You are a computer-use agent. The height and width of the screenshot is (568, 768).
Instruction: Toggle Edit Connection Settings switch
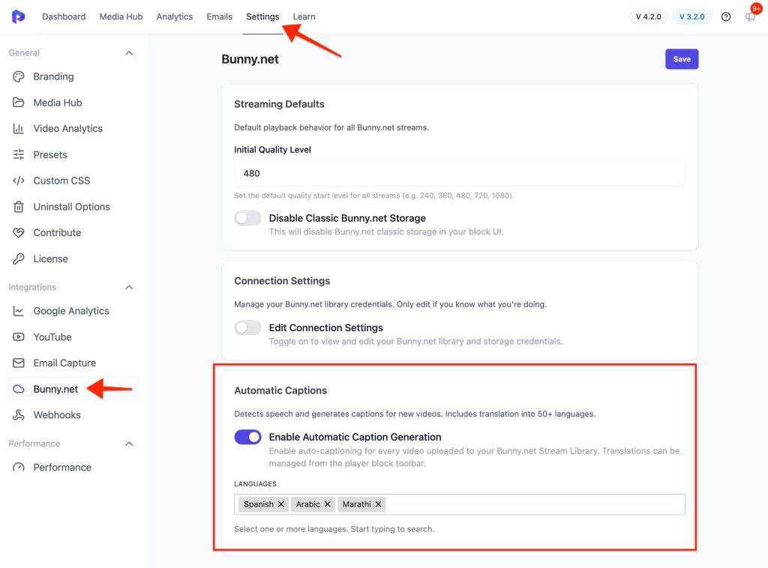pyautogui.click(x=247, y=327)
